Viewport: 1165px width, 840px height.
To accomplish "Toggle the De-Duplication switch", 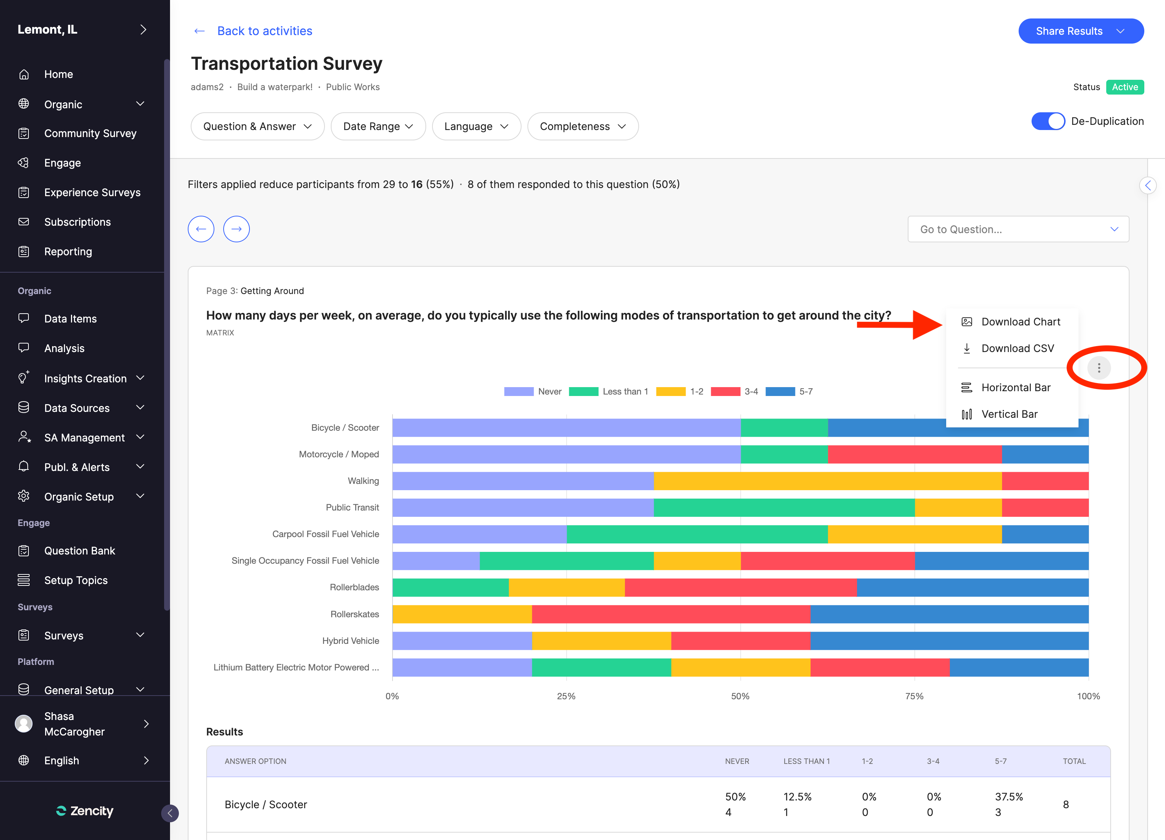I will click(x=1048, y=121).
